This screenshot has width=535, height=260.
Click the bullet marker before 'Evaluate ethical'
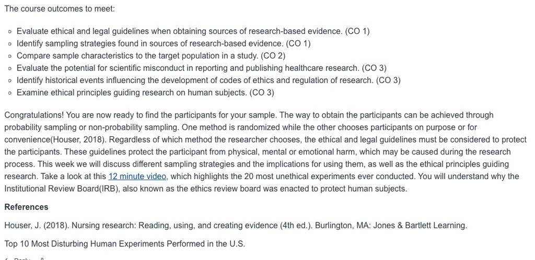(x=9, y=32)
